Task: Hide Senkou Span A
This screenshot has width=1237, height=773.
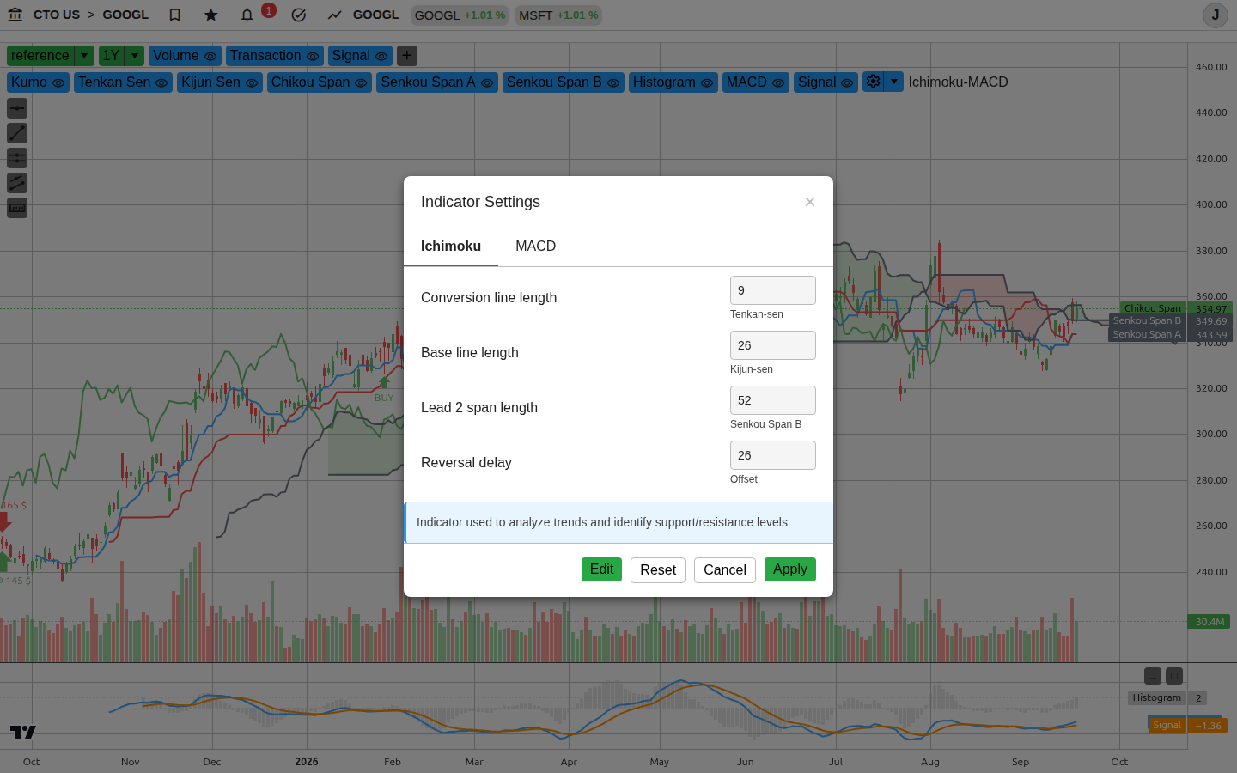Action: (487, 82)
